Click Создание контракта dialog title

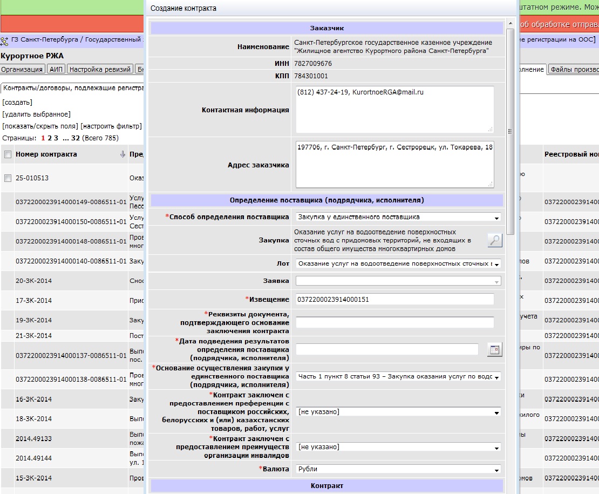coord(183,9)
